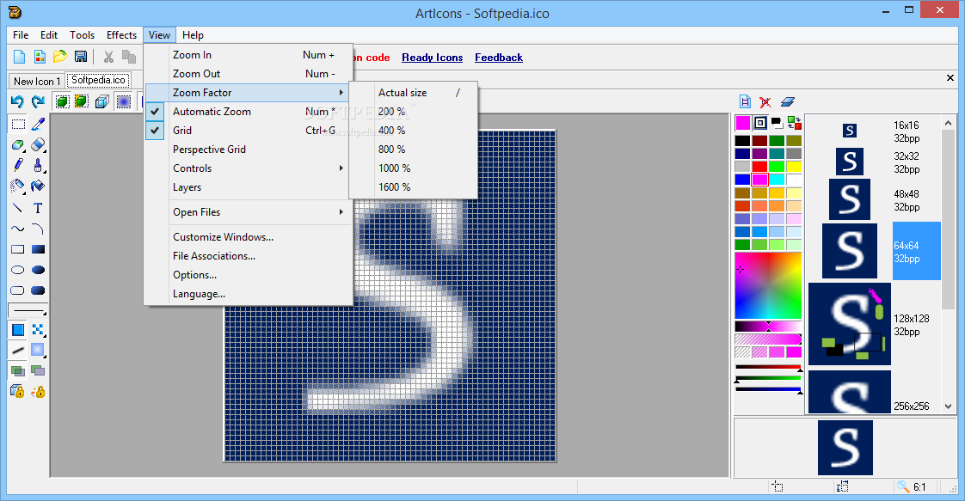
Task: Click the new image format icon
Action: pos(745,101)
